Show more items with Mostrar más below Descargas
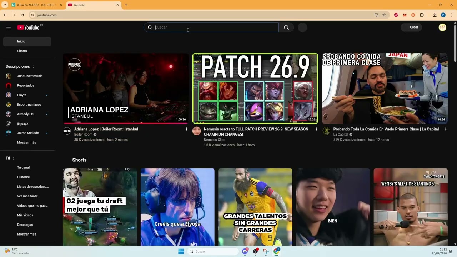The image size is (457, 257). (x=27, y=234)
